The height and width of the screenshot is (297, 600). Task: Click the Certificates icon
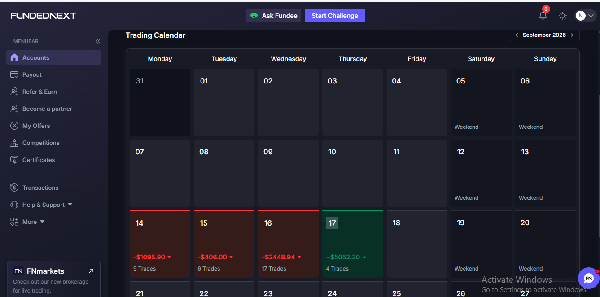pos(14,160)
